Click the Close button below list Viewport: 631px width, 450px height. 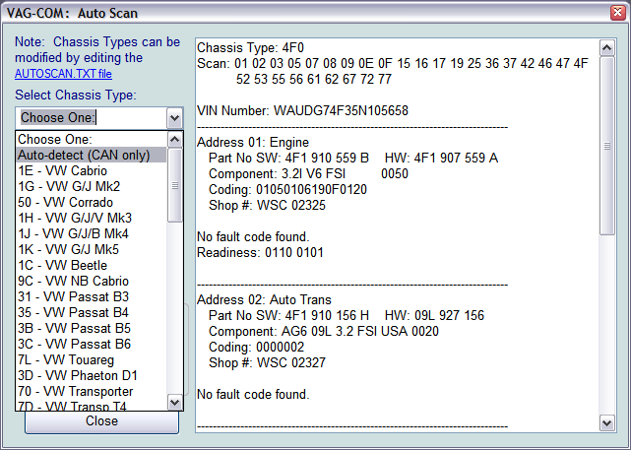click(101, 421)
